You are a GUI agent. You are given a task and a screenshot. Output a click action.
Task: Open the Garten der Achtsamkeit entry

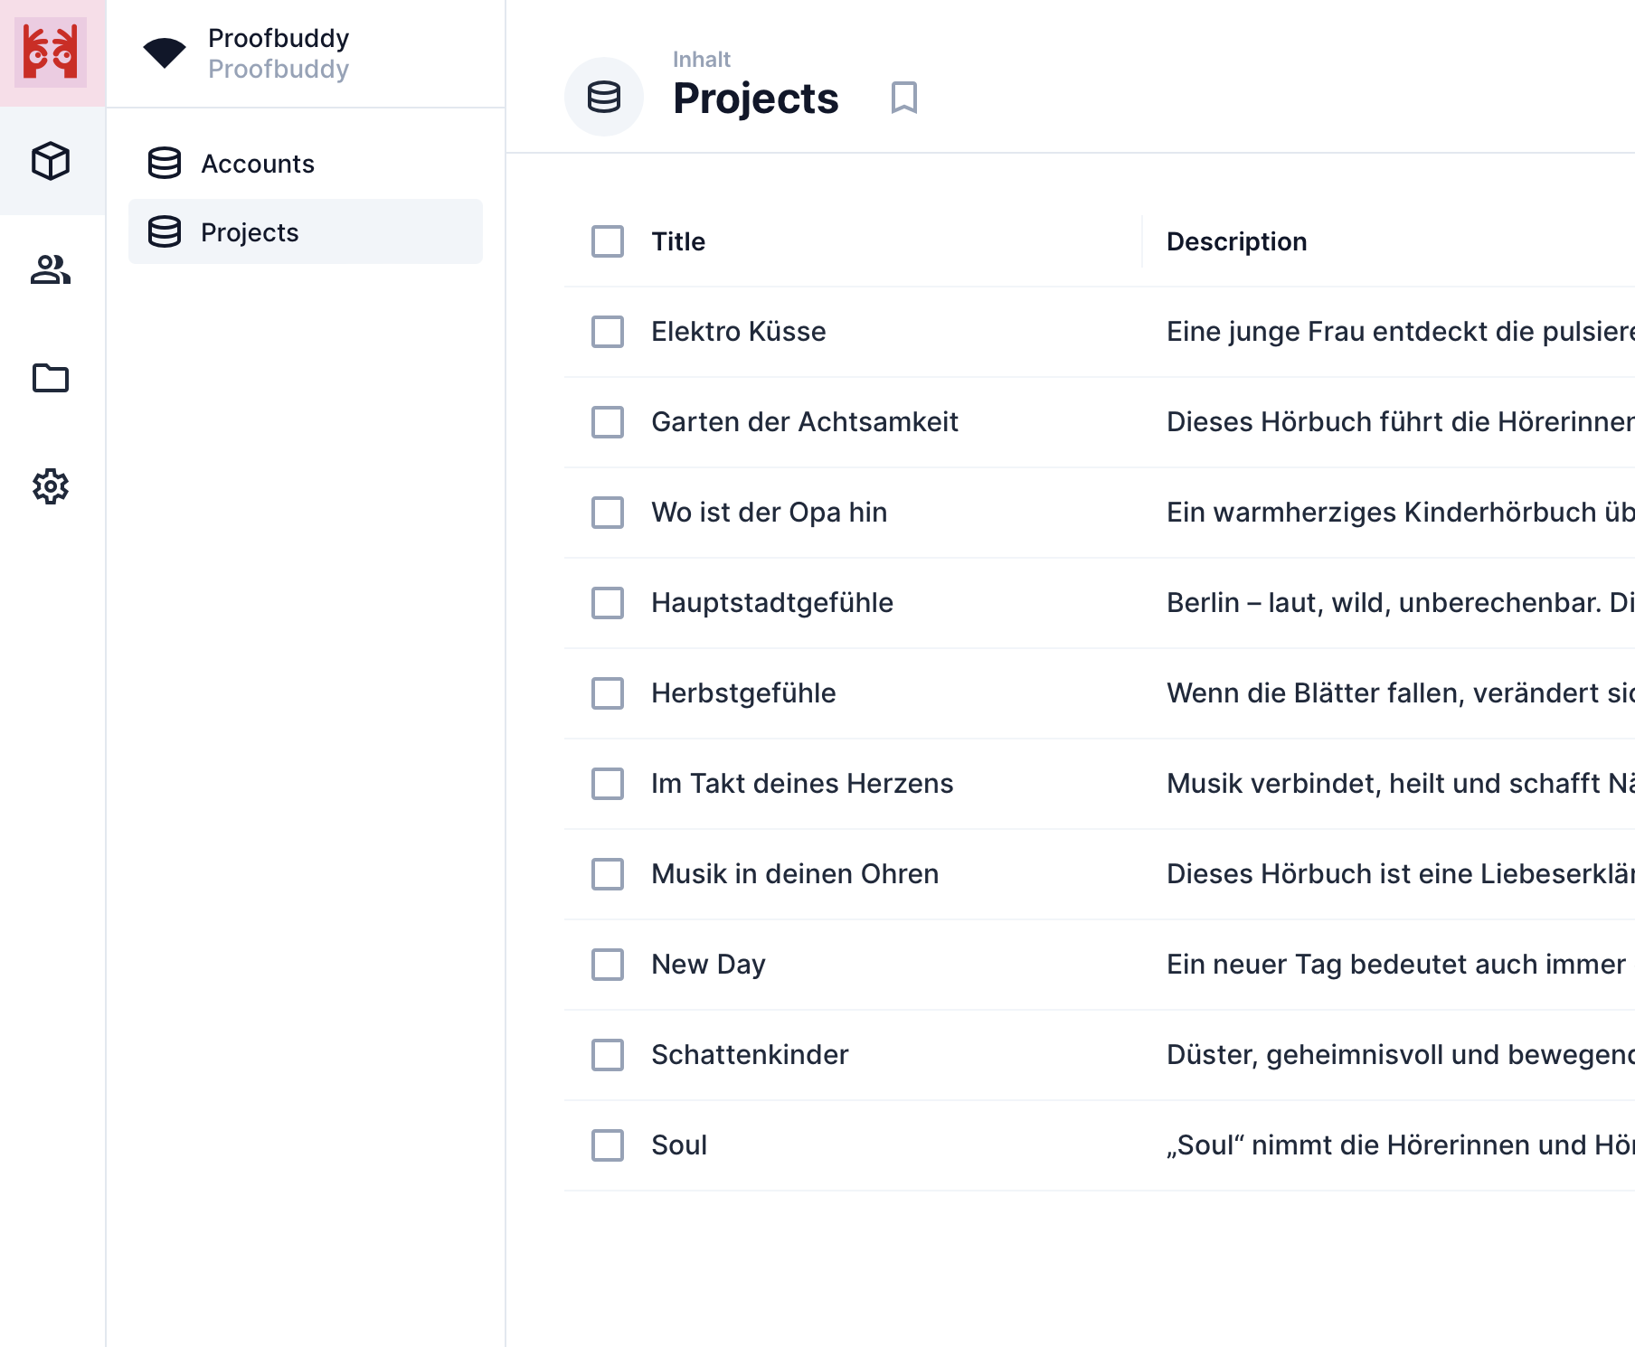(804, 422)
